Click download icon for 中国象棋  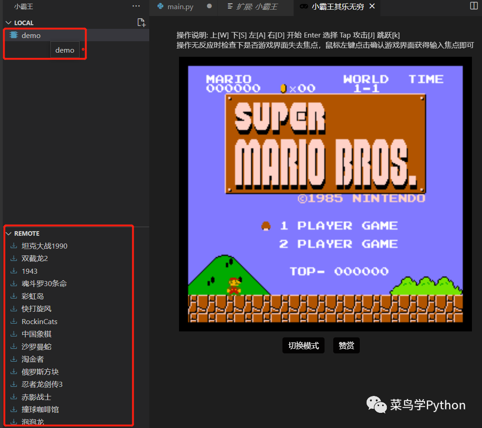(14, 334)
